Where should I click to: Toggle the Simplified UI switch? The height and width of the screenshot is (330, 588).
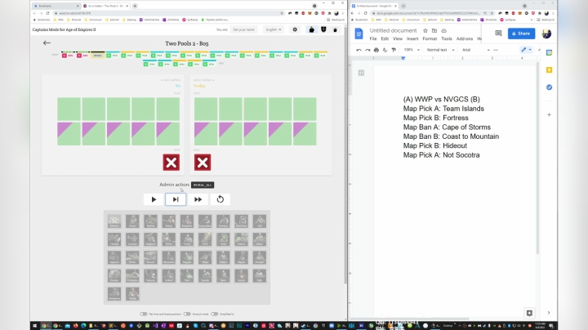214,314
